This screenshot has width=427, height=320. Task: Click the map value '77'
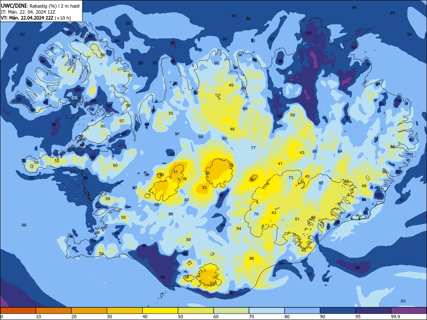point(253,148)
